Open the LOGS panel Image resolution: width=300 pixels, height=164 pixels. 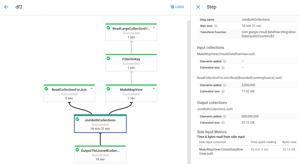(177, 7)
